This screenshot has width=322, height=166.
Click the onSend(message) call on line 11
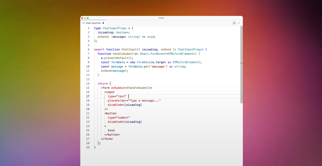114,71
